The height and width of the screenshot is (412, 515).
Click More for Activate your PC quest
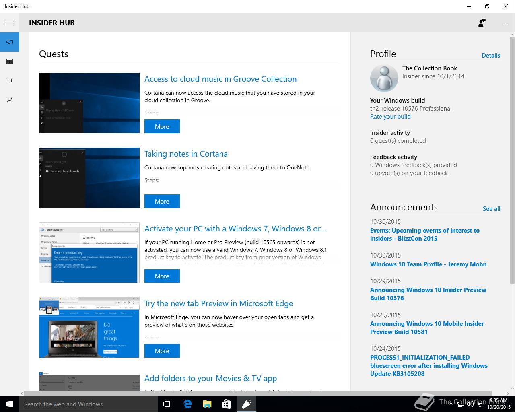tap(162, 276)
